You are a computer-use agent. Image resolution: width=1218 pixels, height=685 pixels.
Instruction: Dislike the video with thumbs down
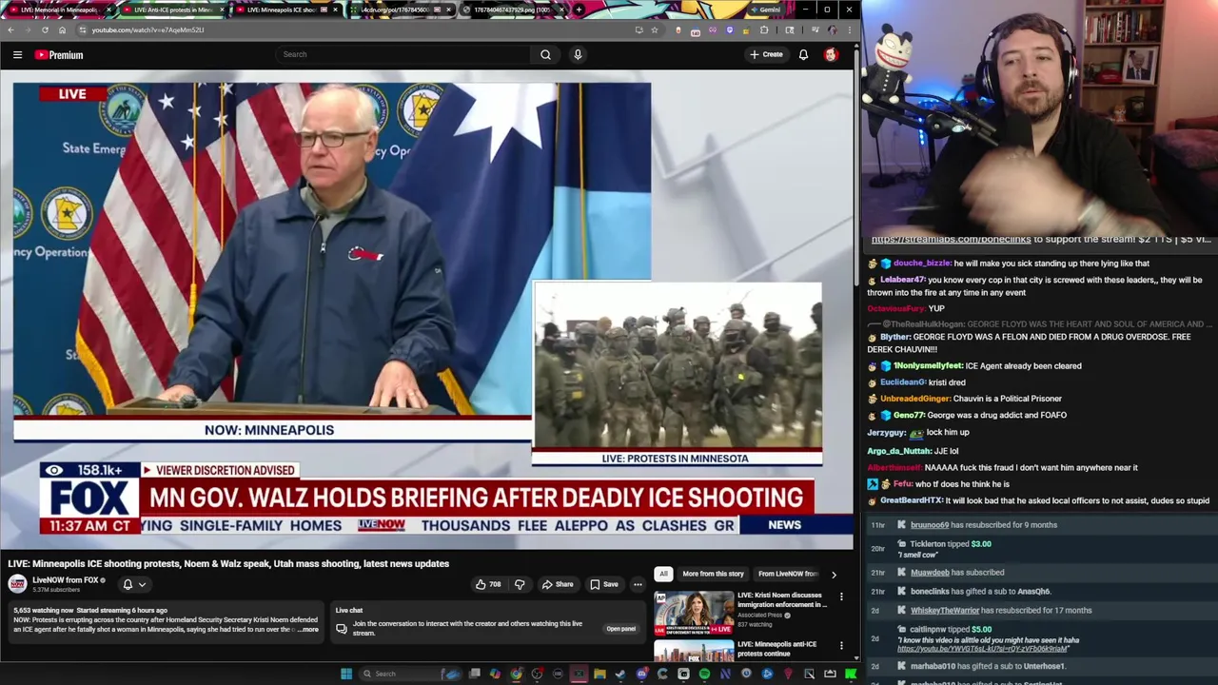(x=520, y=584)
